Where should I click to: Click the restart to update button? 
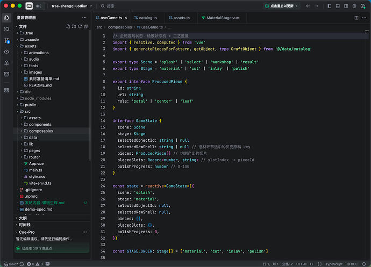click(281, 6)
